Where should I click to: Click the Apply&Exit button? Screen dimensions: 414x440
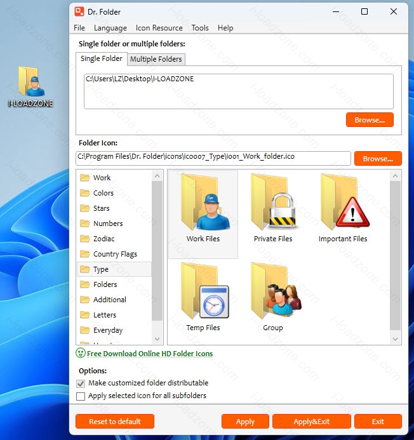pos(312,421)
